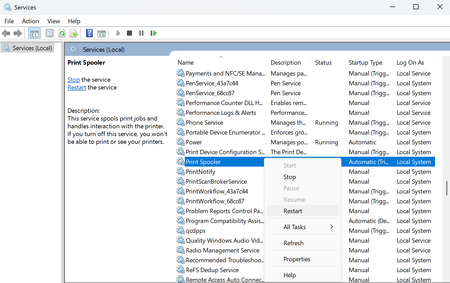
Task: Click the Automatic startup type for Power
Action: (362, 142)
